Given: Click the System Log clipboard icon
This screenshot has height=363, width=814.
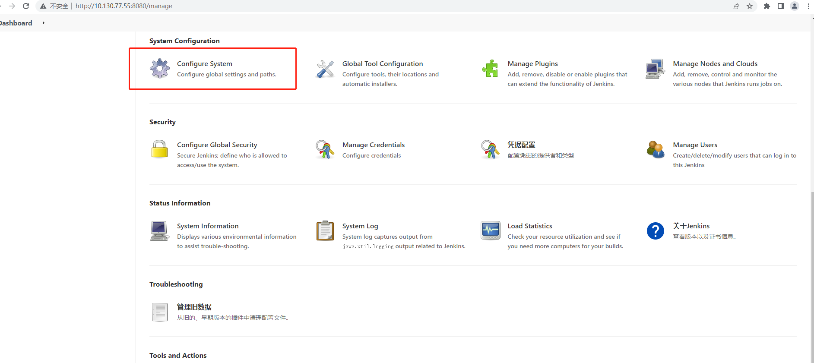Looking at the screenshot, I should 325,230.
